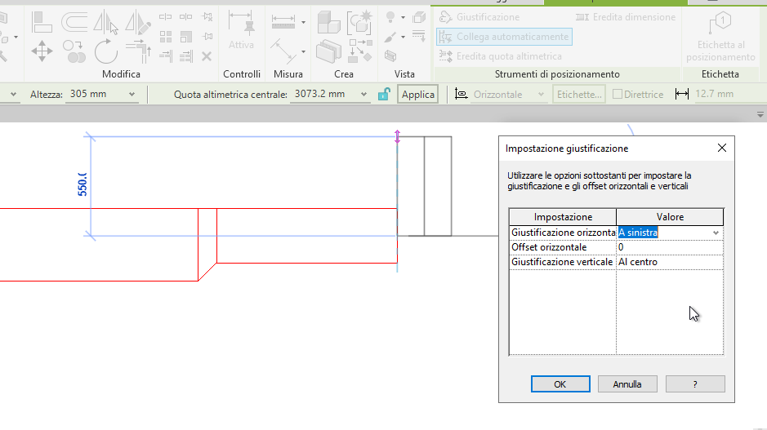767x430 pixels.
Task: Select the Aligned Dimension tool in Misura
Action: [x=283, y=51]
